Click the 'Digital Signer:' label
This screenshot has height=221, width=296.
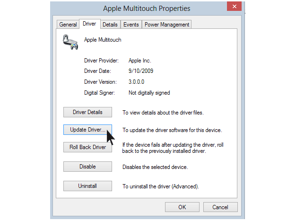[x=99, y=93]
